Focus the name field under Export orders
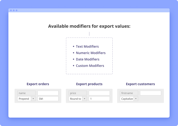This screenshot has height=126, width=178. tap(26, 93)
